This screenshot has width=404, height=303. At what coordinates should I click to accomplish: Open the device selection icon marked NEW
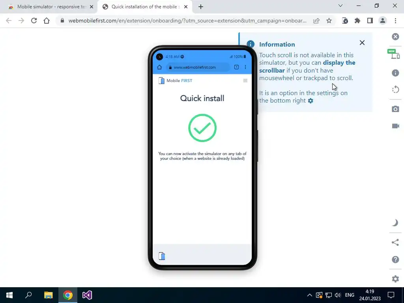(x=394, y=54)
